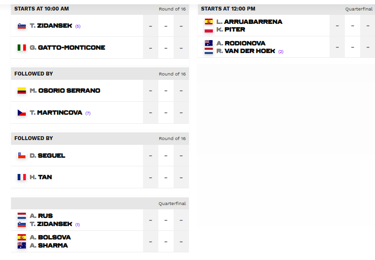Click the Italy flag next to Gatto-Monticone
The width and height of the screenshot is (375, 260).
pyautogui.click(x=22, y=48)
